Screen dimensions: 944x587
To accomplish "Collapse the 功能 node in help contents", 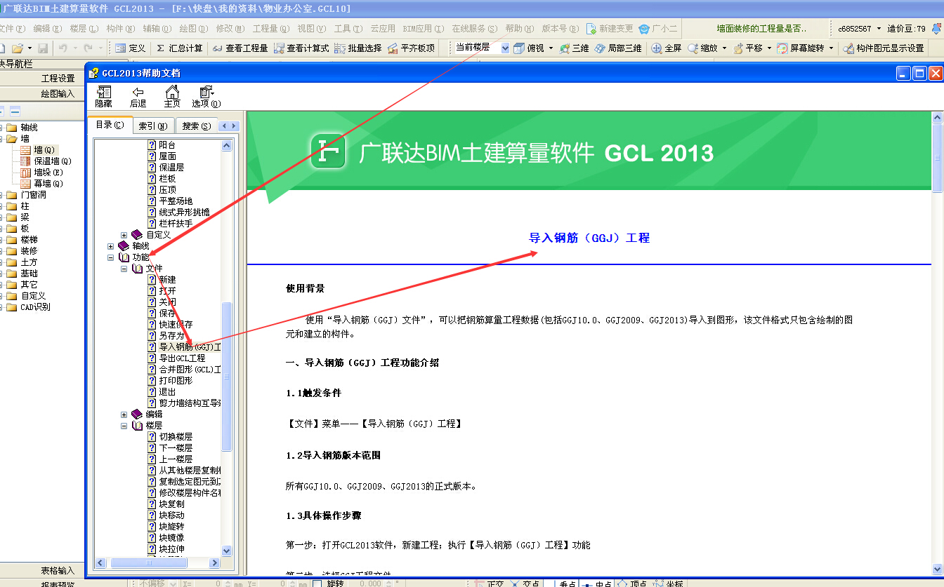I will point(110,257).
